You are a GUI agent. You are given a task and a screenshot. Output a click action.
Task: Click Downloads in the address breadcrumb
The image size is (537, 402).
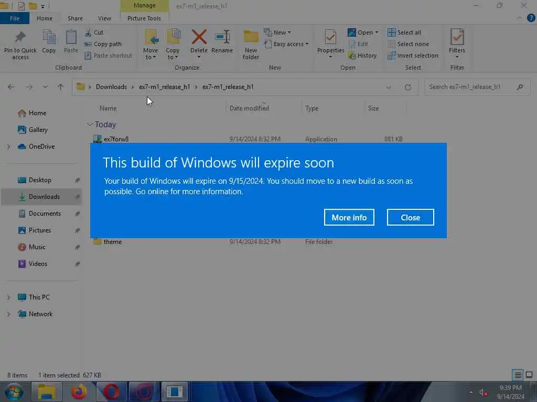[111, 87]
